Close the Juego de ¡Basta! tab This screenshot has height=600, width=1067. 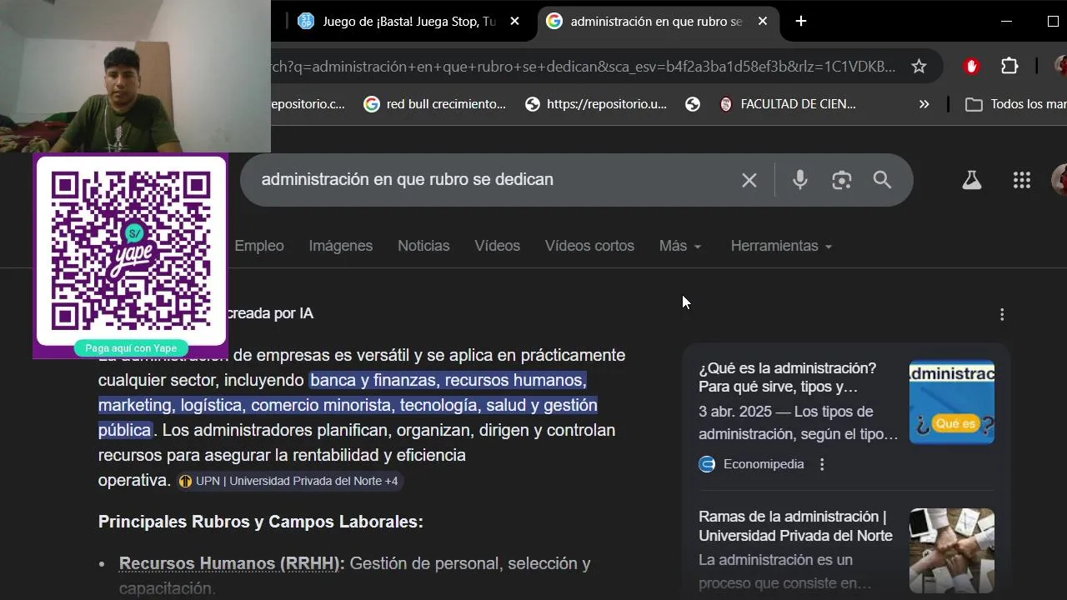(514, 22)
